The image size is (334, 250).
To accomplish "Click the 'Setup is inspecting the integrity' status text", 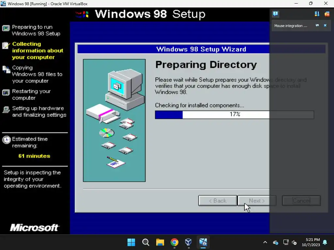I will pos(32,179).
